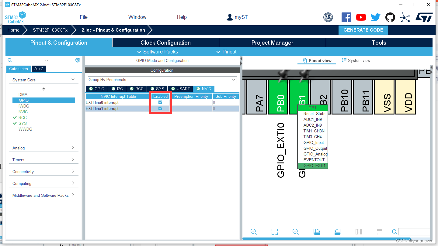Click the PB10 pin on chip
The width and height of the screenshot is (438, 246).
pyautogui.click(x=342, y=97)
